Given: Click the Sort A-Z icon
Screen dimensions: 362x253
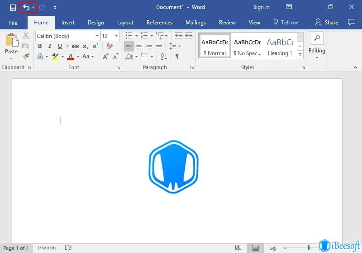Looking at the screenshot, I should point(164,56).
